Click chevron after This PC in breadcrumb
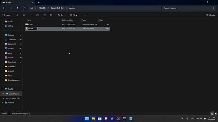 [x=48, y=8]
